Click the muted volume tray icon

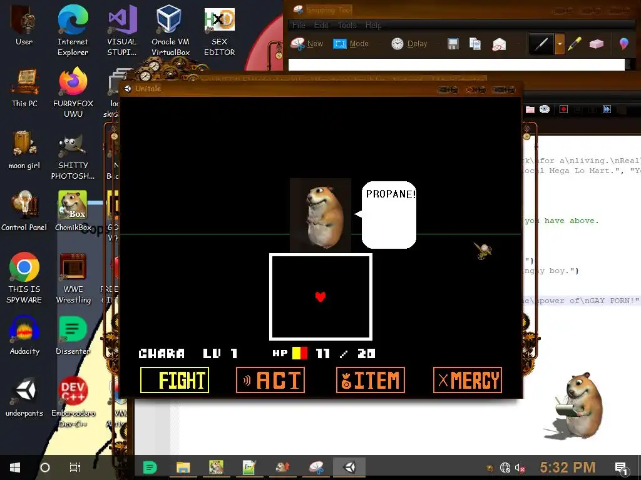[x=520, y=467]
